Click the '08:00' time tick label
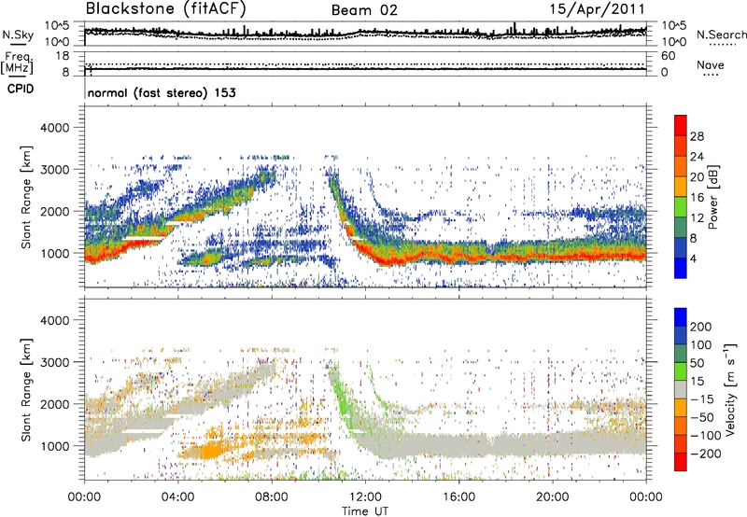 pyautogui.click(x=272, y=497)
